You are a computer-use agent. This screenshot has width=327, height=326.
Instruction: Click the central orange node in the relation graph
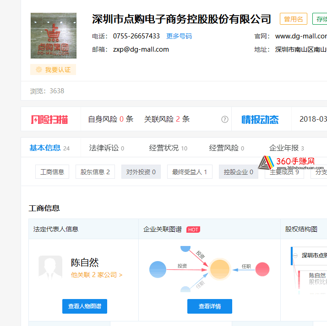click(219, 269)
